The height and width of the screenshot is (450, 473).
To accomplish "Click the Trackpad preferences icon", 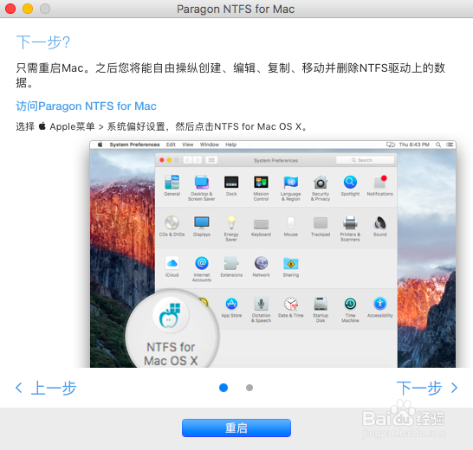I will coord(321,222).
